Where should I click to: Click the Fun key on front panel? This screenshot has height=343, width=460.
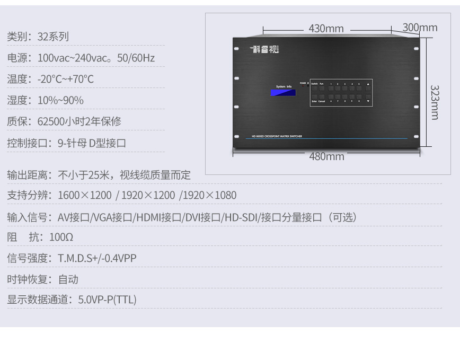click(x=322, y=89)
